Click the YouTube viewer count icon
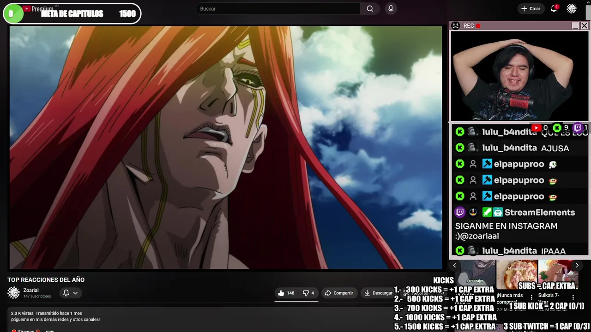This screenshot has width=591, height=332. (536, 128)
